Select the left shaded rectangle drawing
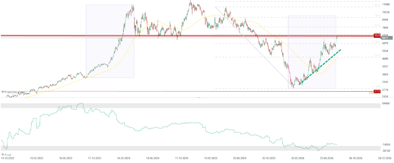 tap(110, 41)
